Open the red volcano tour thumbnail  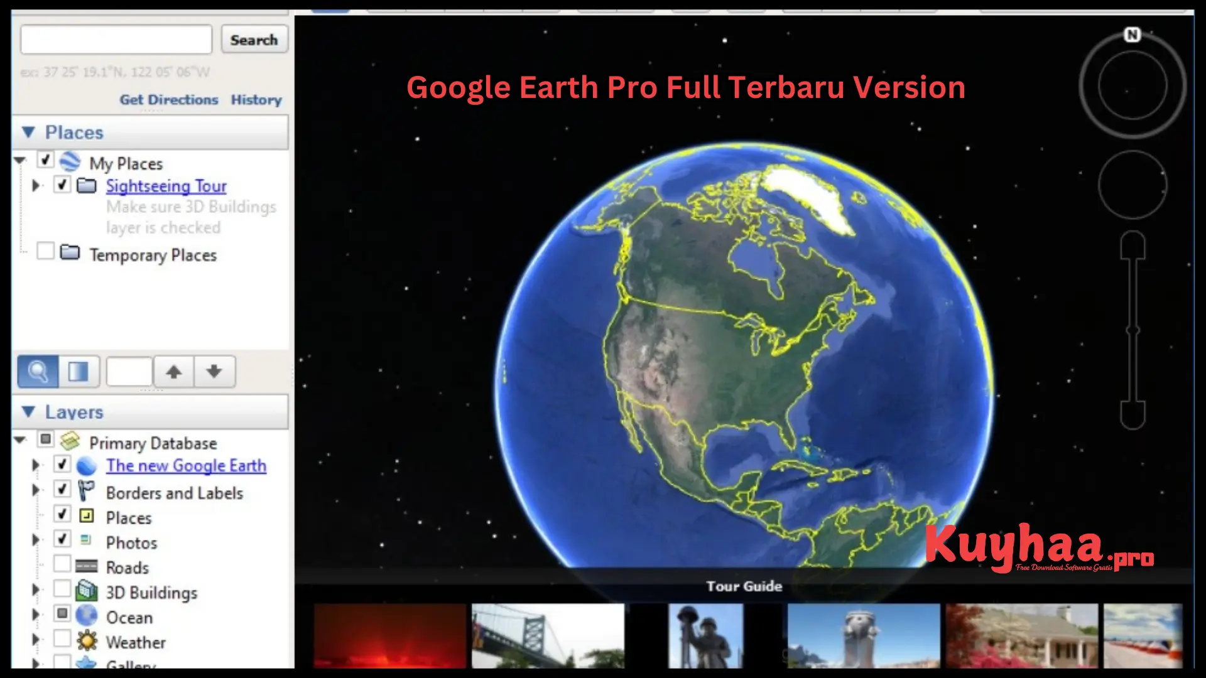coord(390,635)
